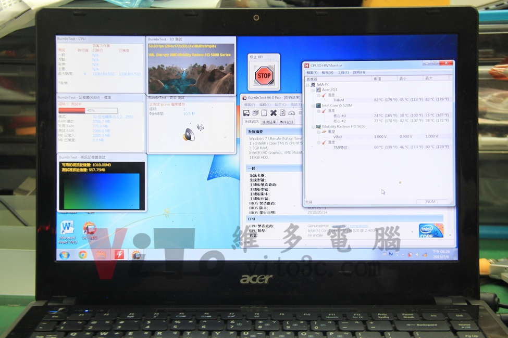
Task: Collapse the Intel Core i5 520M node
Action: coord(313,106)
